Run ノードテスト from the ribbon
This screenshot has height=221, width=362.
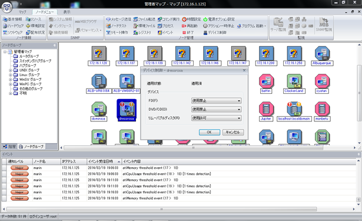click(x=117, y=26)
